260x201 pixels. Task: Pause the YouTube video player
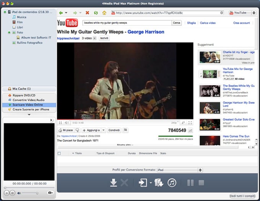60,123
